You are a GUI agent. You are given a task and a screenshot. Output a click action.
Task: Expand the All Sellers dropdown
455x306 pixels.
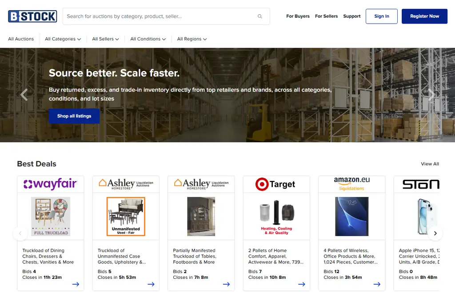[x=105, y=39]
